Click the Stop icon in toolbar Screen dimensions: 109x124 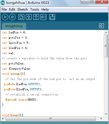pyautogui.click(x=13, y=17)
